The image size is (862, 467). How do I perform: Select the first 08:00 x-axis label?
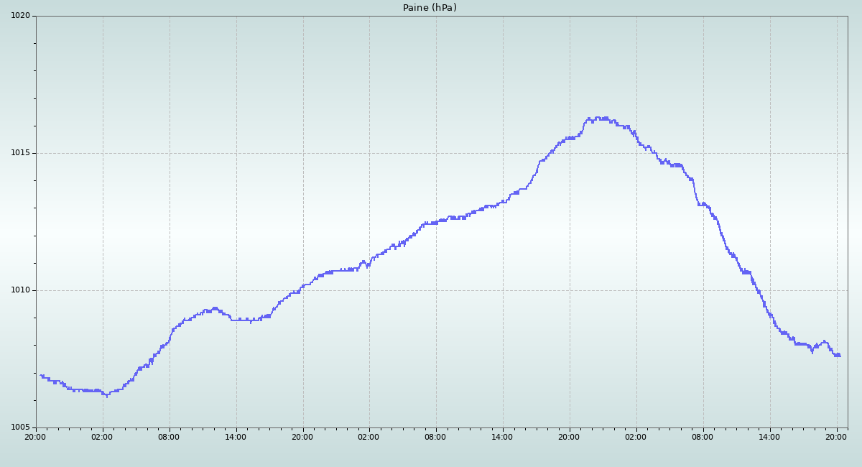point(169,436)
